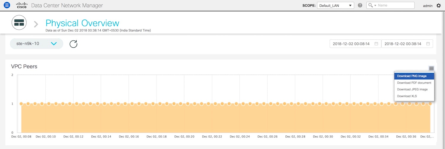This screenshot has width=445, height=149.
Task: Click the start time field 00:08:14
Action: tap(351, 44)
